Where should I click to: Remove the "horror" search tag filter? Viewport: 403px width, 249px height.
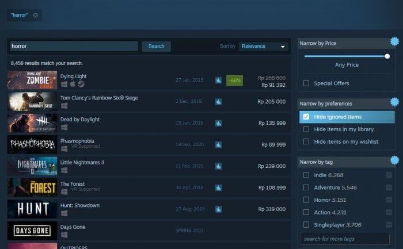[36, 16]
